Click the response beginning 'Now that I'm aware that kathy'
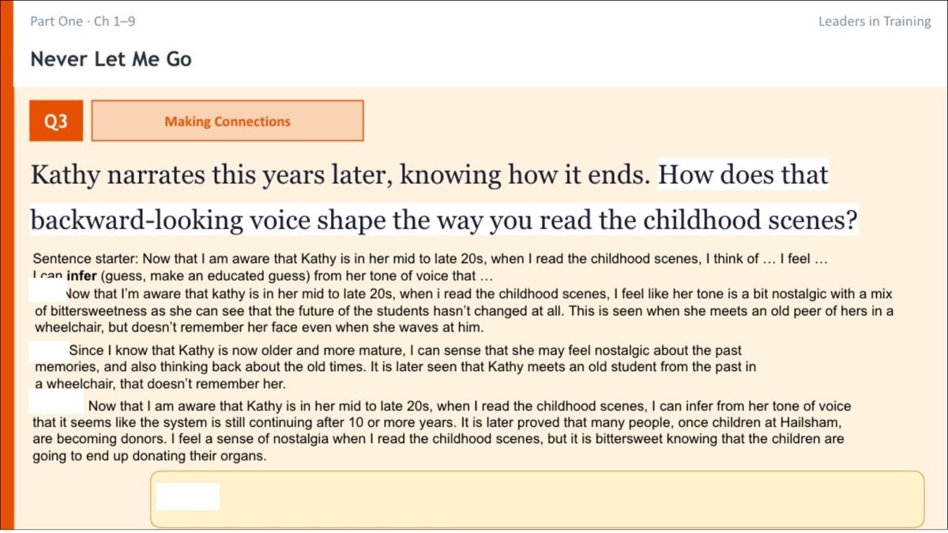Screen dimensions: 948x533 pyautogui.click(x=463, y=310)
